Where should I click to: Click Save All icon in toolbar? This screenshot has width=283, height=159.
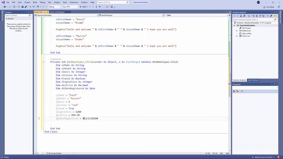[26, 7]
